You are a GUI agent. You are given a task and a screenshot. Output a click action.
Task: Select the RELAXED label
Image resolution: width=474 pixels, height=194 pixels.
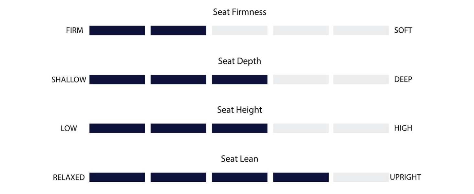click(x=69, y=177)
